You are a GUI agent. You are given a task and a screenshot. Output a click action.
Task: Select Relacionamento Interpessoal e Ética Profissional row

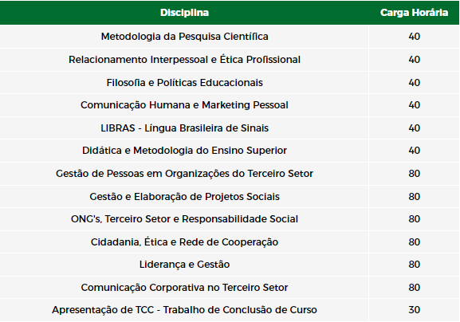[230, 60]
